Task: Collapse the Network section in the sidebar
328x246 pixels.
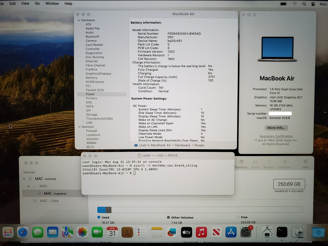Action: point(79,127)
